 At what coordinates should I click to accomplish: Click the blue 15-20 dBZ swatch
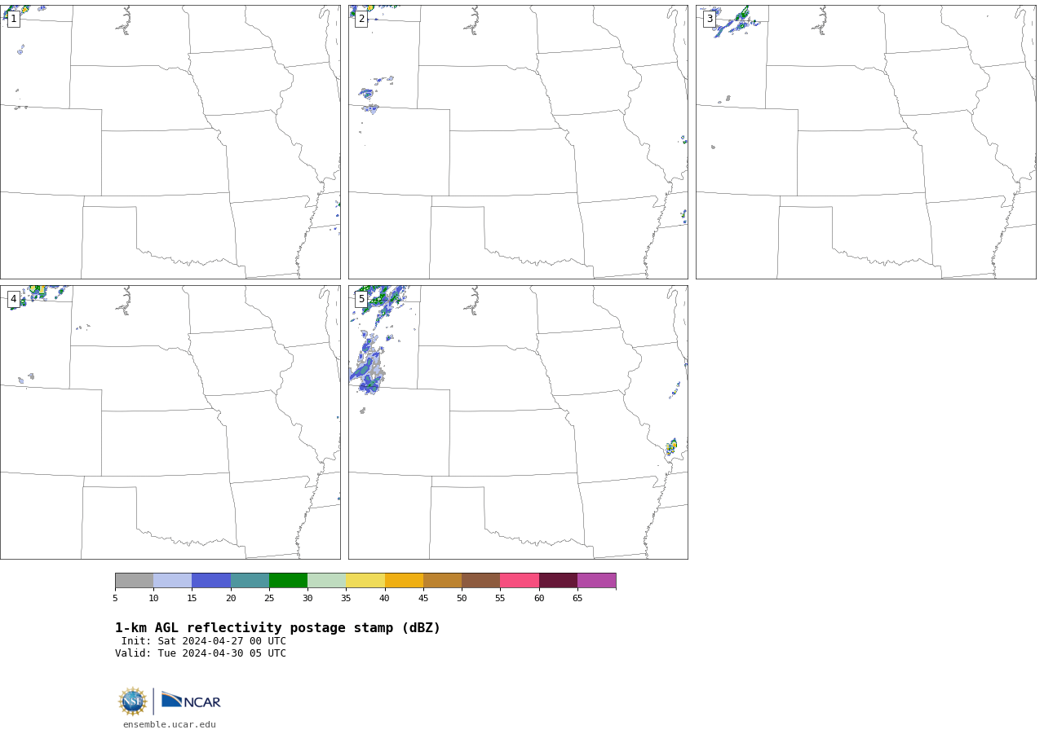(211, 581)
